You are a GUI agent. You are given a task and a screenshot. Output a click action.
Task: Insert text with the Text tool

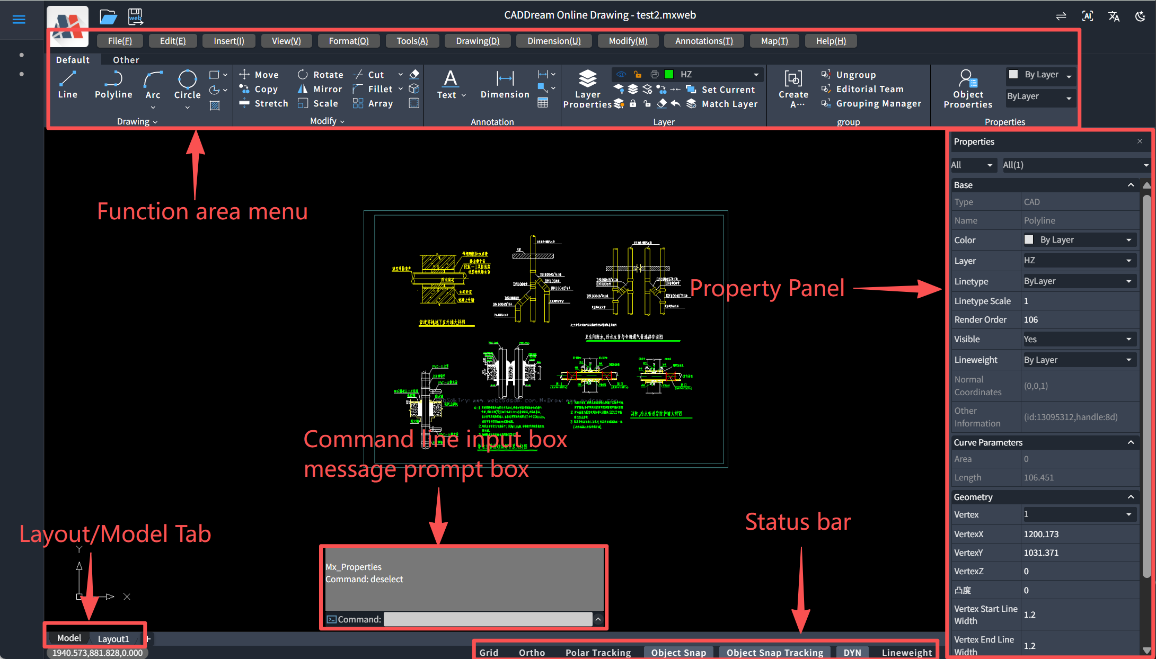pos(451,85)
